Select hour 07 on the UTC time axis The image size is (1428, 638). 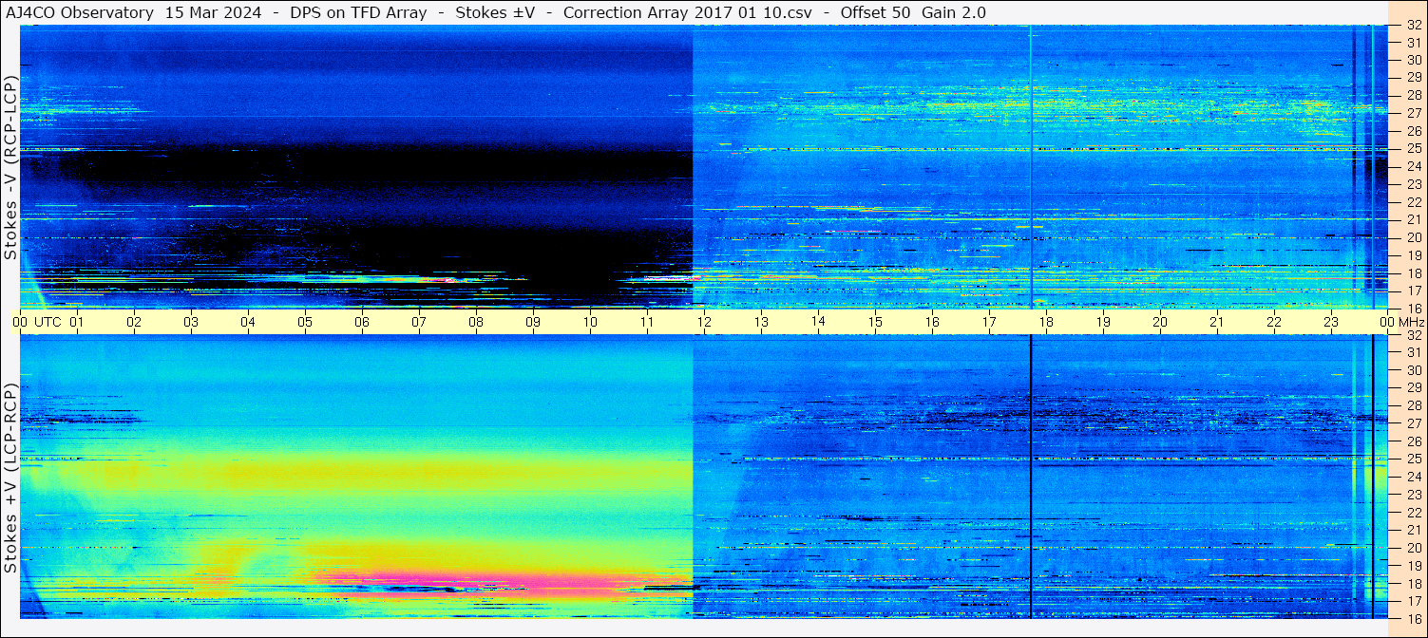419,322
